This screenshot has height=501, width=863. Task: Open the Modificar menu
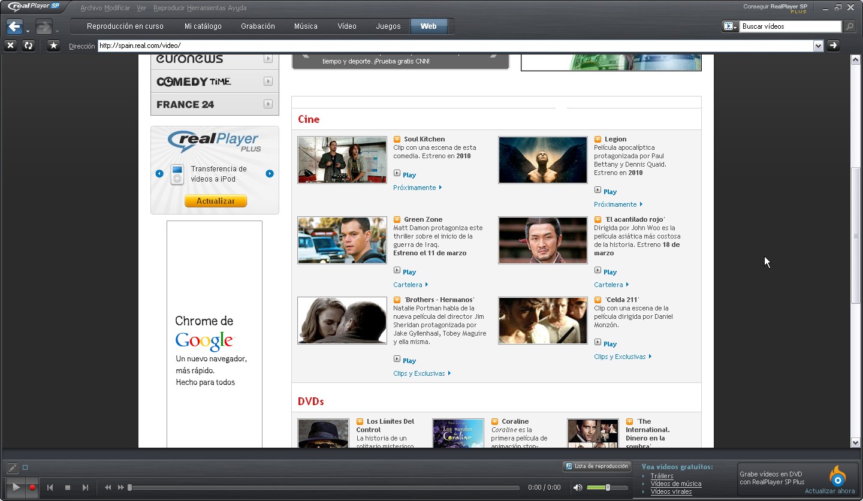[x=117, y=8]
